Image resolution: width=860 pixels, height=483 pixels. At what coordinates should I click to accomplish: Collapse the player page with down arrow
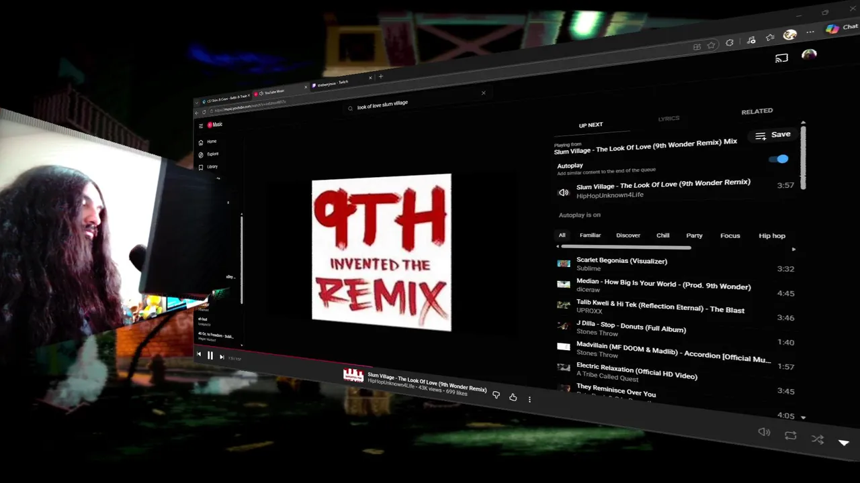click(844, 443)
